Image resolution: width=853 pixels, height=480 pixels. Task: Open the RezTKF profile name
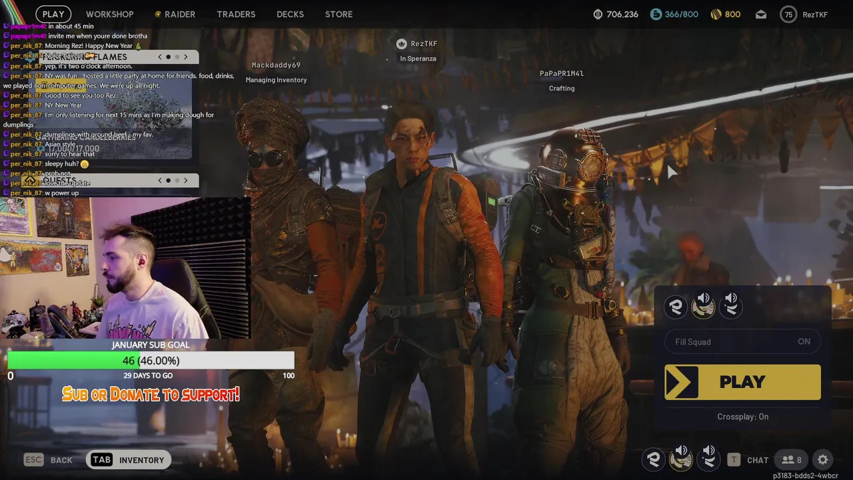click(815, 14)
